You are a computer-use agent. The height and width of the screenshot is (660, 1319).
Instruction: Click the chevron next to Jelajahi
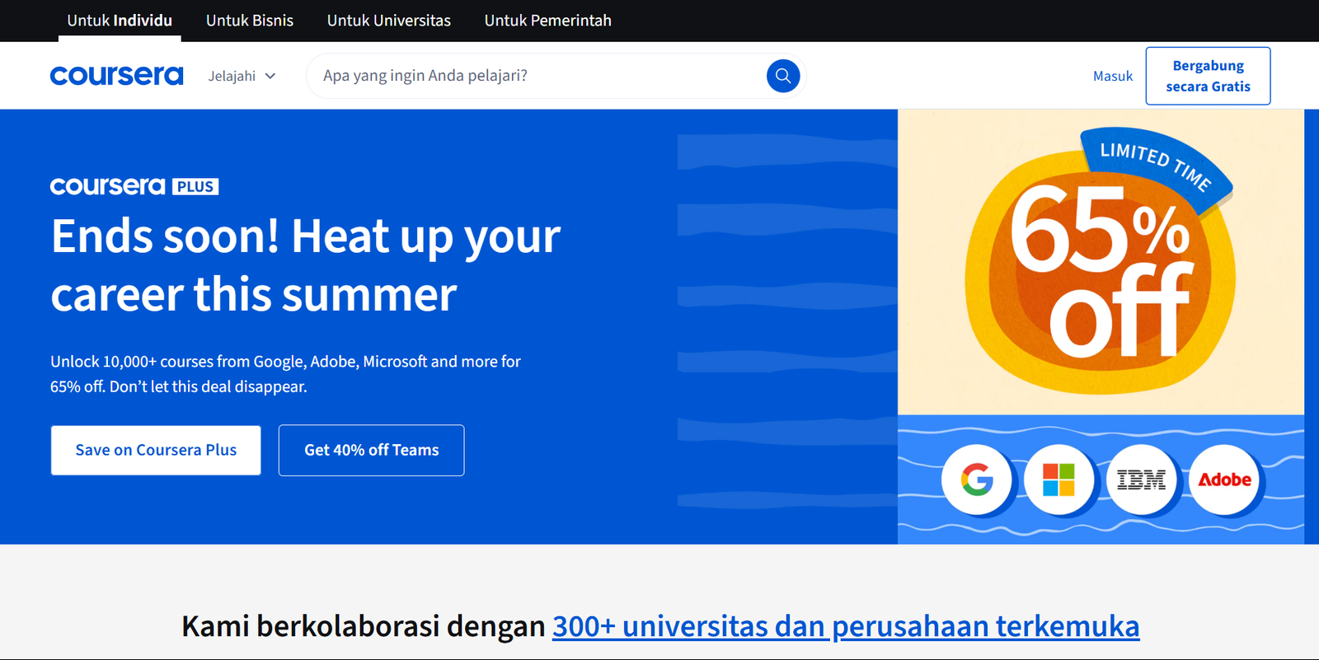click(x=270, y=76)
